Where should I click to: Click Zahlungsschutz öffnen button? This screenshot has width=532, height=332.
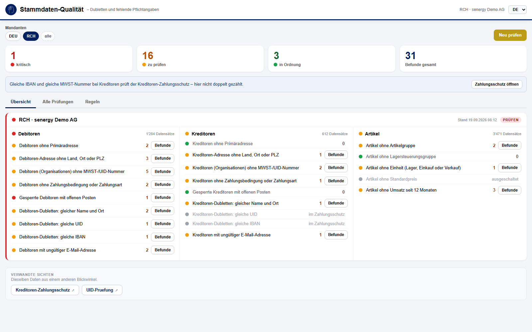pos(497,84)
